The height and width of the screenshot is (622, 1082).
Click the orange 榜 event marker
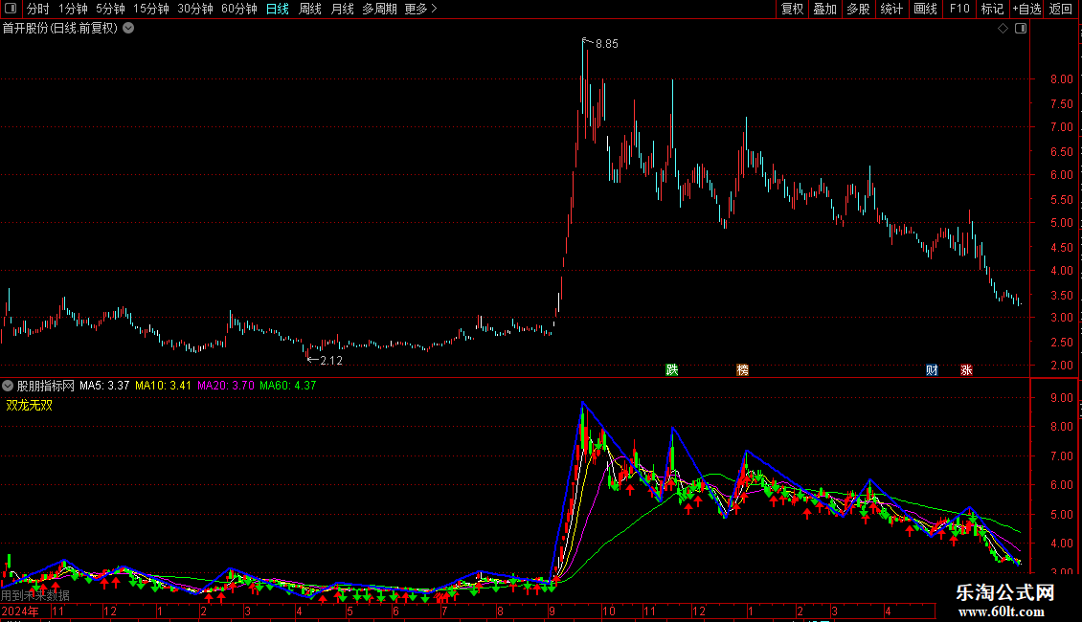(x=742, y=369)
